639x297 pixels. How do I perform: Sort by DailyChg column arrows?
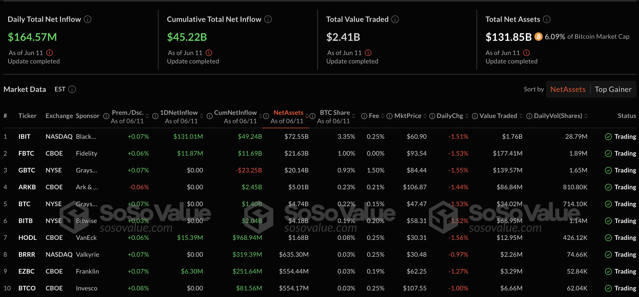[467, 116]
